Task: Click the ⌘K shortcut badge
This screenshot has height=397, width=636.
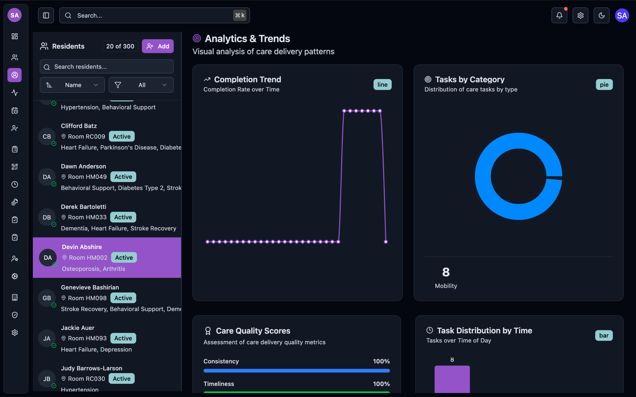Action: 240,15
